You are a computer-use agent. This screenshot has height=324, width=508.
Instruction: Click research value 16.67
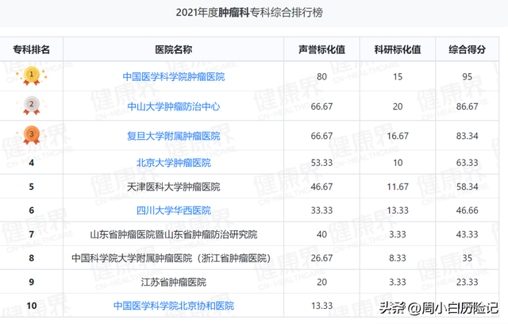point(398,136)
